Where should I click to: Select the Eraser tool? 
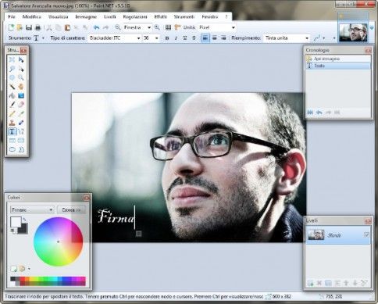point(21,105)
